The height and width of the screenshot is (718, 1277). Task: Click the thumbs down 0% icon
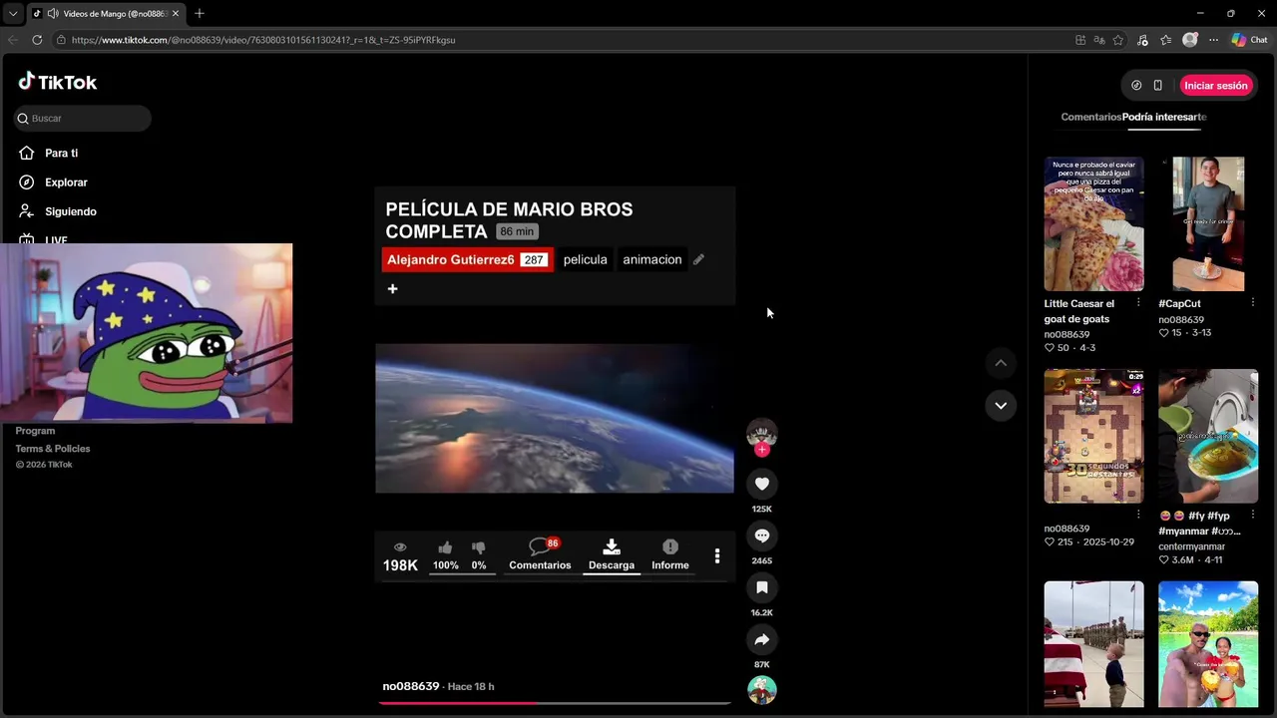tap(479, 547)
